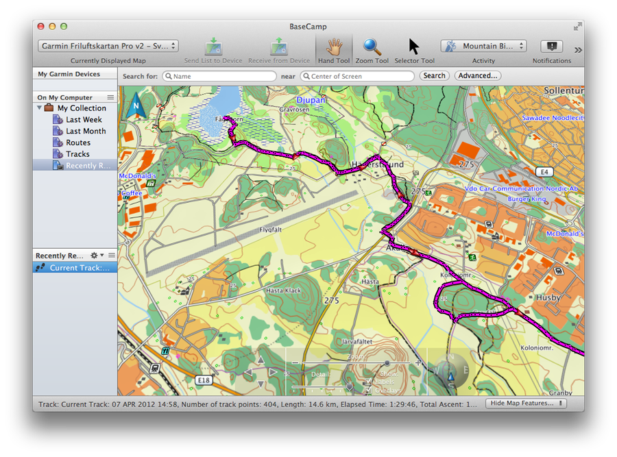The height and width of the screenshot is (457, 617).
Task: Collapse the My Collection tree
Action: pos(40,108)
